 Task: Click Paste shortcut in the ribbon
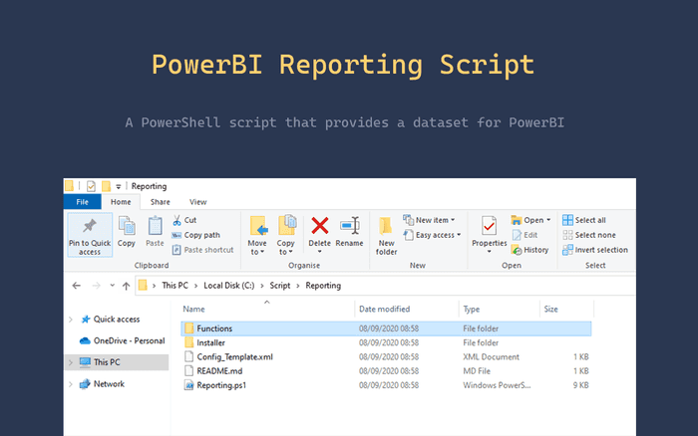click(203, 250)
